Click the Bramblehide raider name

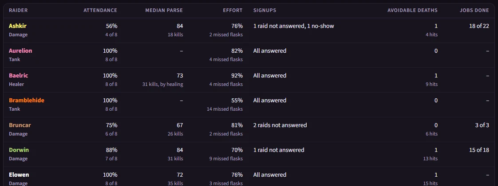tap(26, 100)
